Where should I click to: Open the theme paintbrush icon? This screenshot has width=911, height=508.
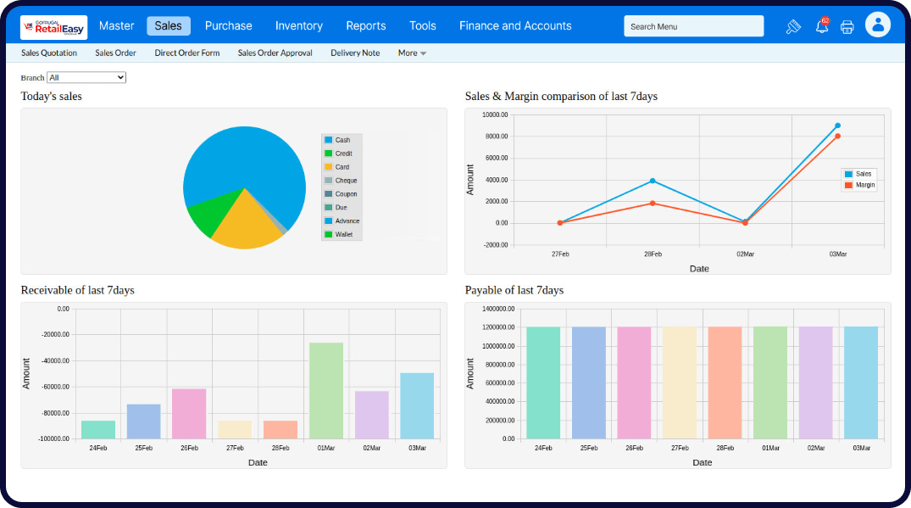tap(793, 26)
